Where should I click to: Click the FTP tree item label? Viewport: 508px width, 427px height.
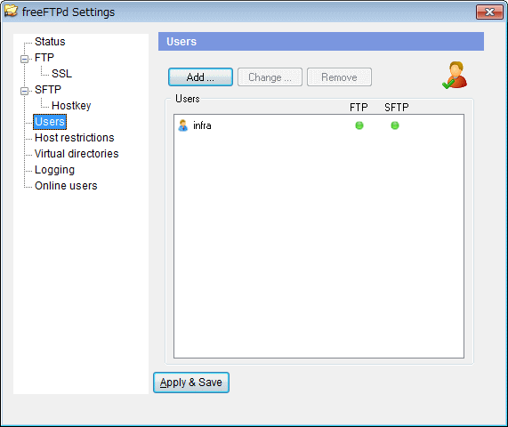pos(44,58)
